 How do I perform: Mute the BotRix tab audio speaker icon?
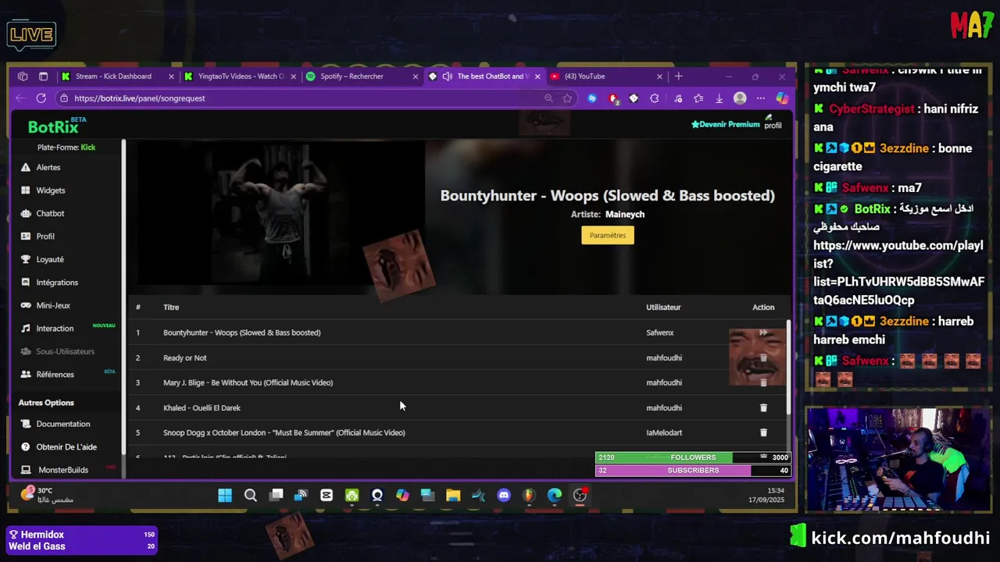pyautogui.click(x=447, y=76)
